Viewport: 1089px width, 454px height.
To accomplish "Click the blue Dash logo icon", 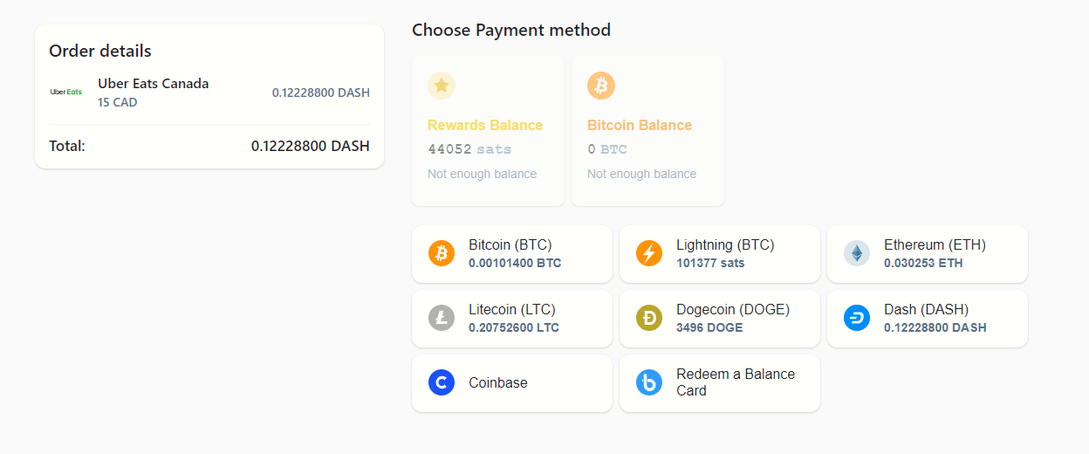I will [857, 319].
